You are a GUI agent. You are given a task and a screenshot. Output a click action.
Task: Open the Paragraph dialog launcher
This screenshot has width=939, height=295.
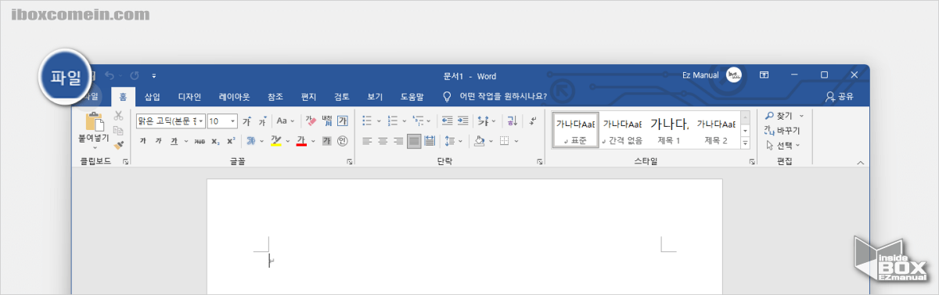pos(540,161)
